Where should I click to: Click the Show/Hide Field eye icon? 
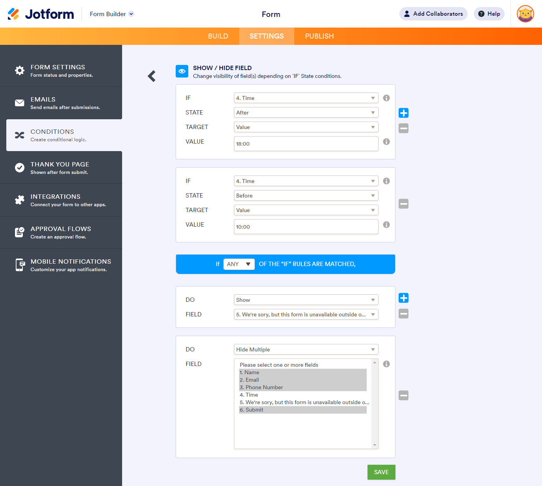tap(182, 71)
